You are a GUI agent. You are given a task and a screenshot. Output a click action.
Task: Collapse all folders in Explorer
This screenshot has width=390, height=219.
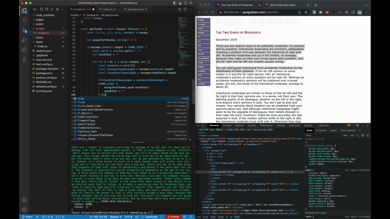click(x=57, y=9)
